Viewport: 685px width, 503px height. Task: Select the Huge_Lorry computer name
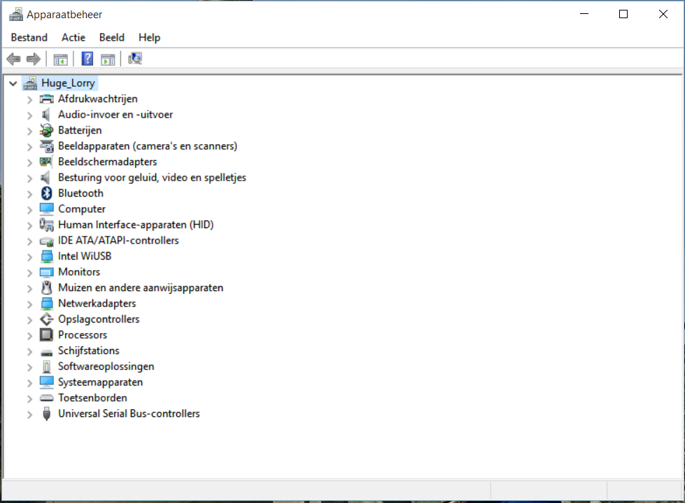(x=68, y=83)
